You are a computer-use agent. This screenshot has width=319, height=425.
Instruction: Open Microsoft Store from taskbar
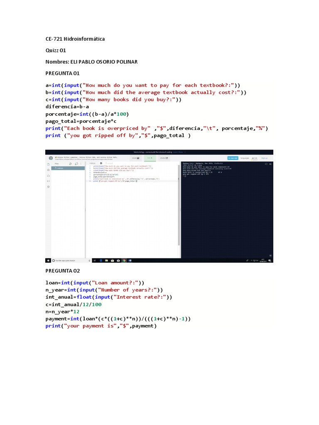pyautogui.click(x=112, y=261)
